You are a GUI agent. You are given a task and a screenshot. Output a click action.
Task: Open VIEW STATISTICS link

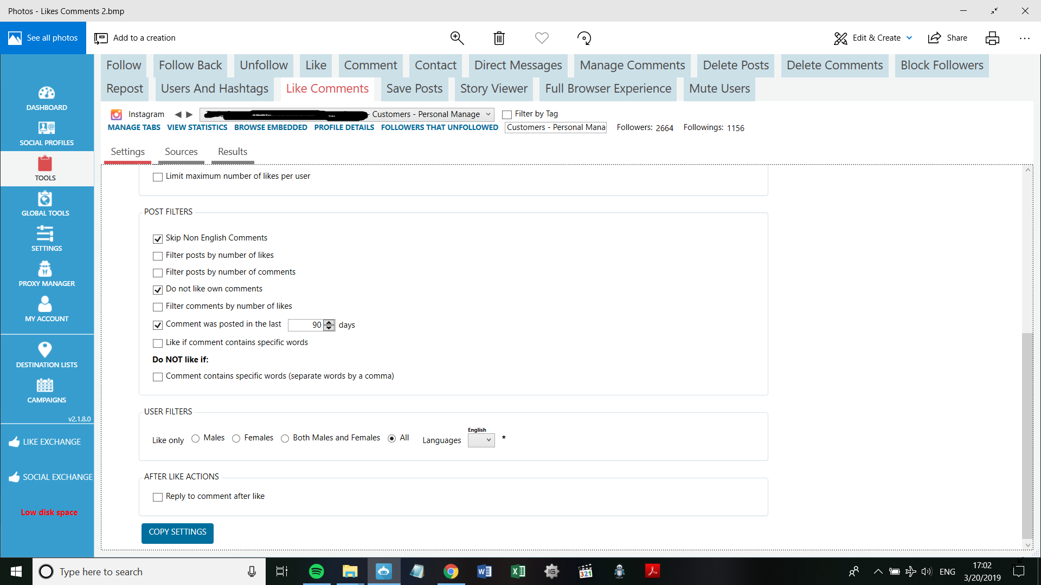pos(197,128)
